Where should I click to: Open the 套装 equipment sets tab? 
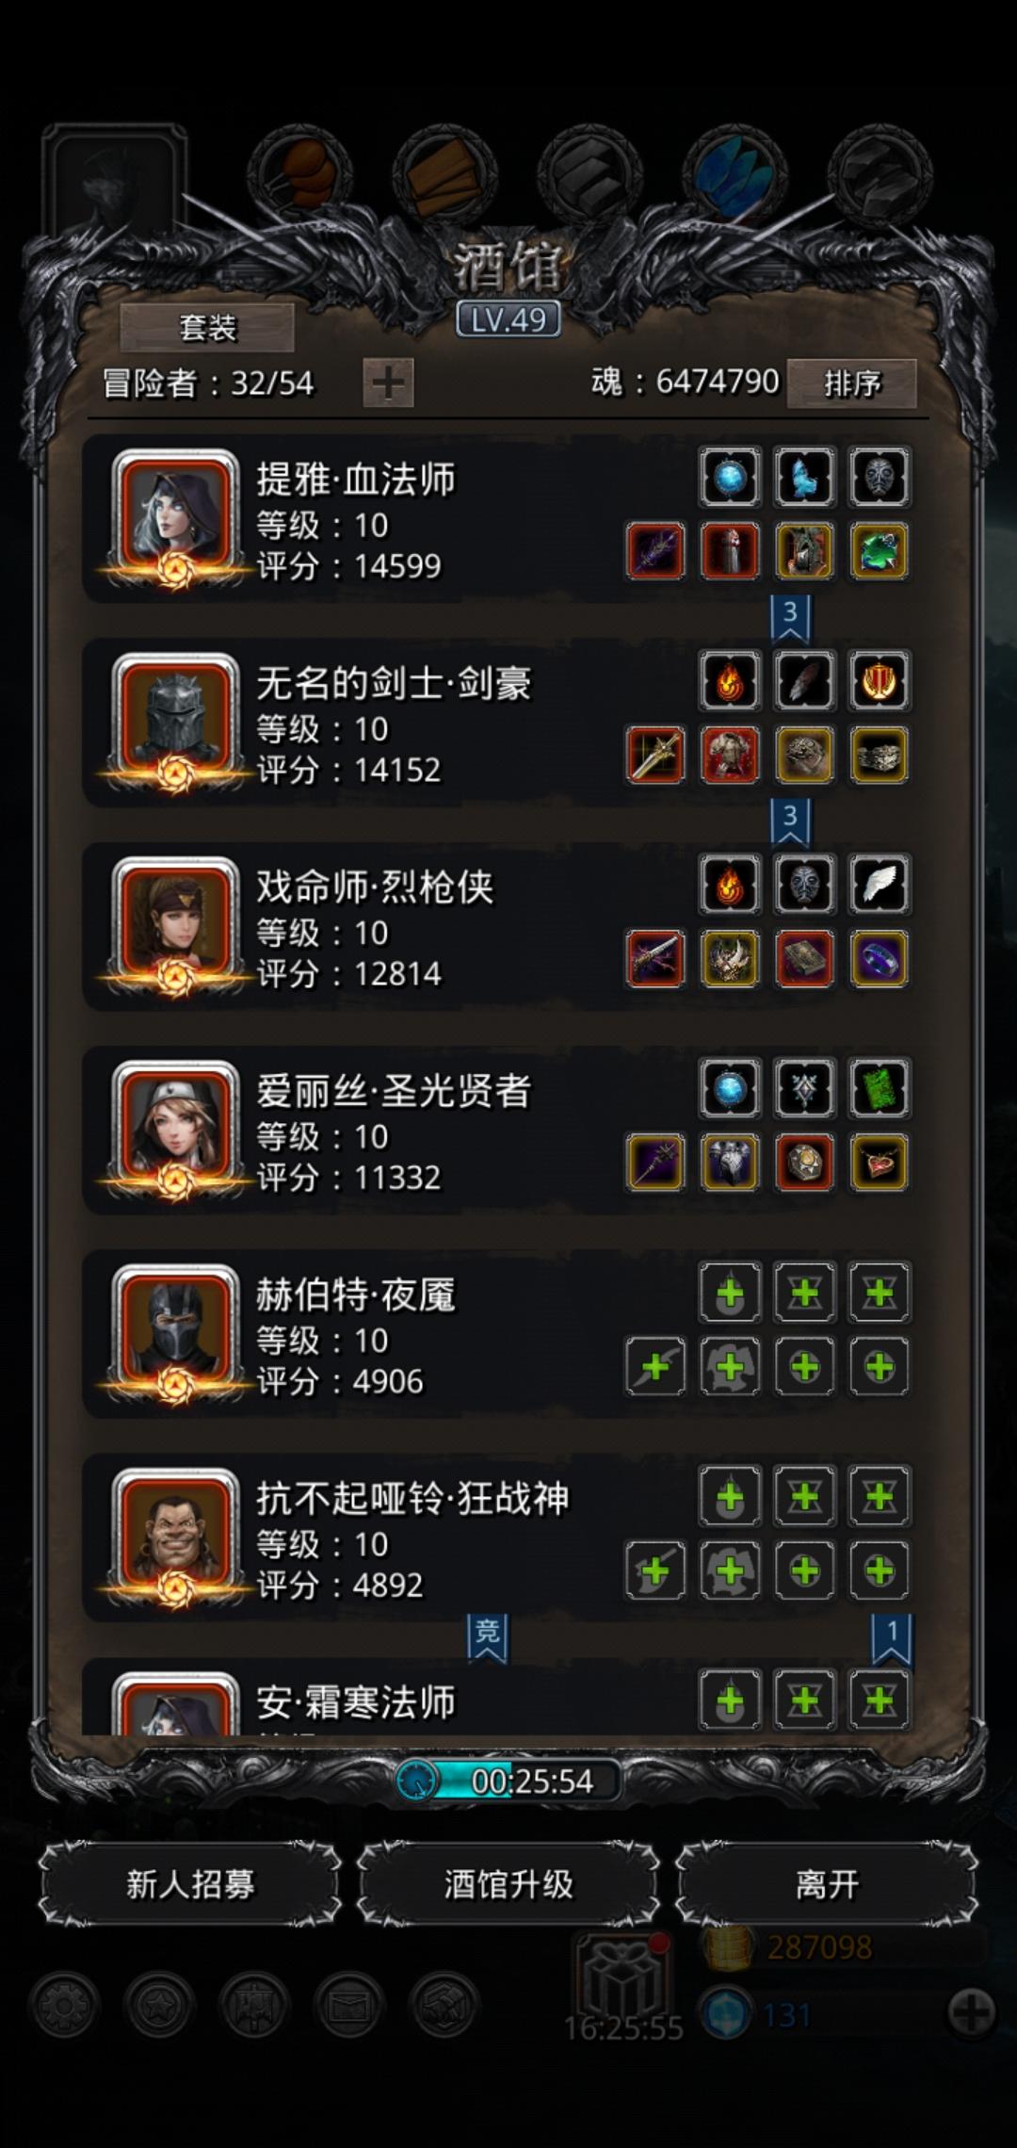(x=207, y=328)
